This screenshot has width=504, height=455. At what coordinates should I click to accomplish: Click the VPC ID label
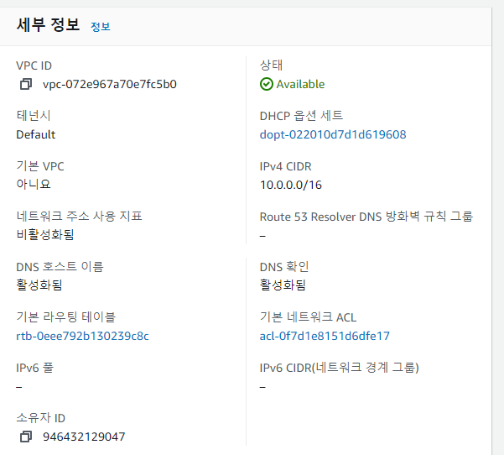(x=34, y=65)
